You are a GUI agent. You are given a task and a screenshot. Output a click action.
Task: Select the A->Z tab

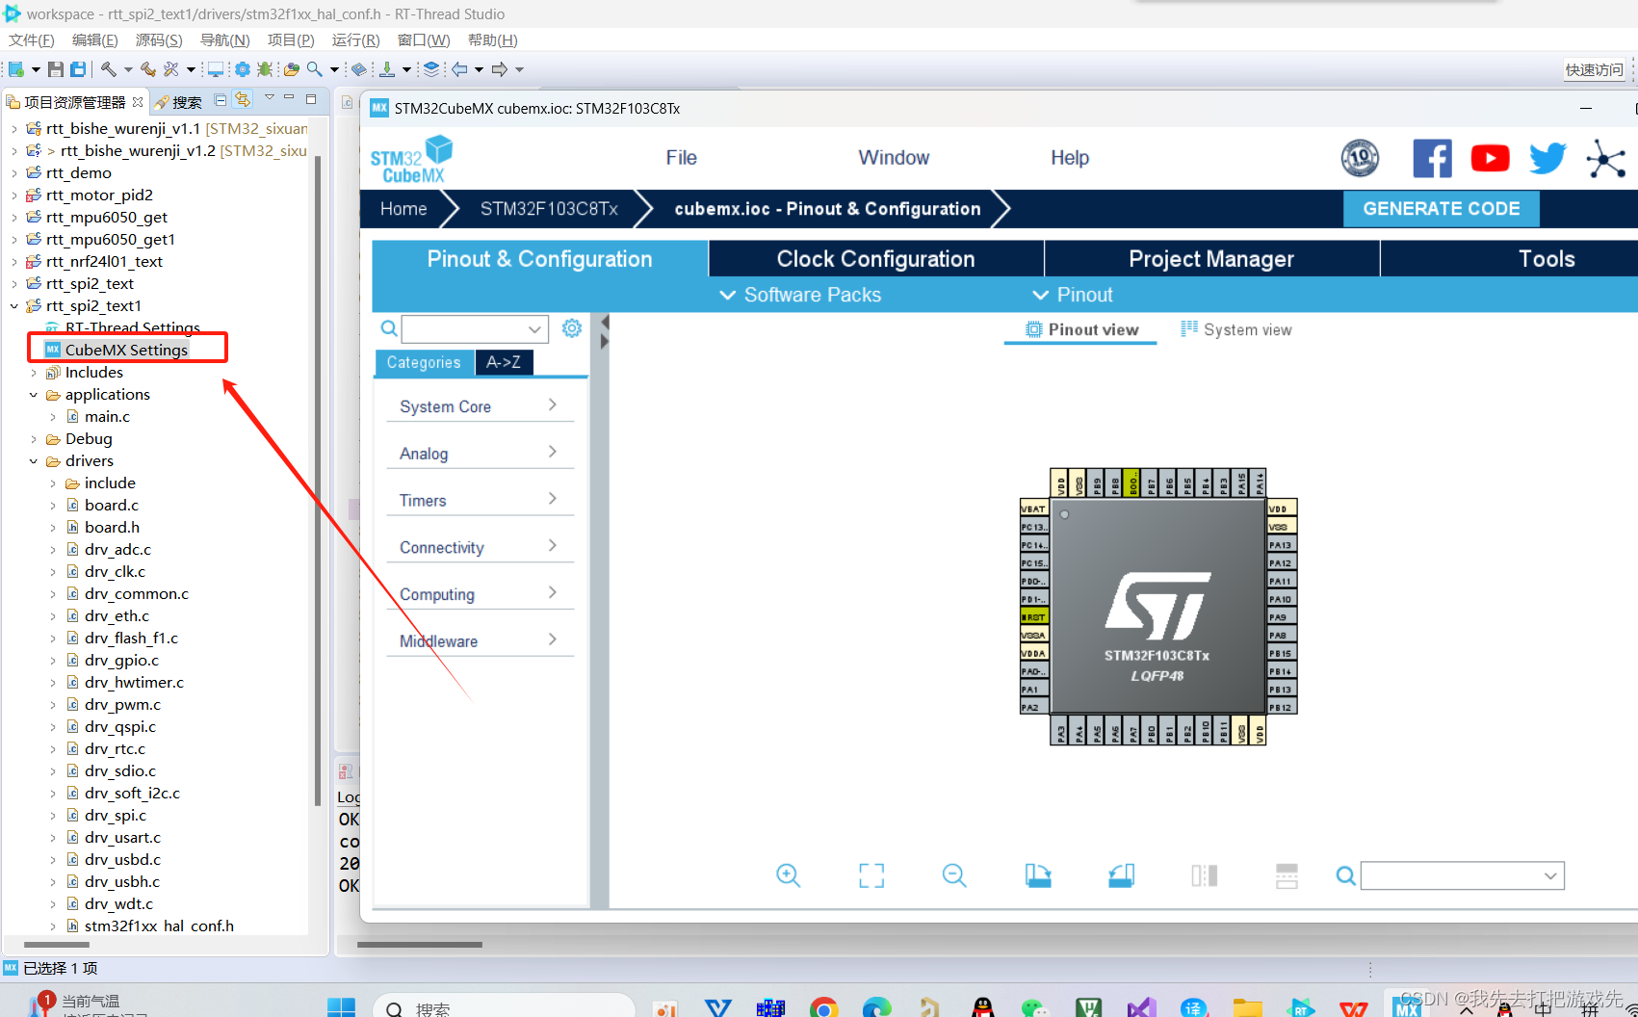tap(504, 362)
